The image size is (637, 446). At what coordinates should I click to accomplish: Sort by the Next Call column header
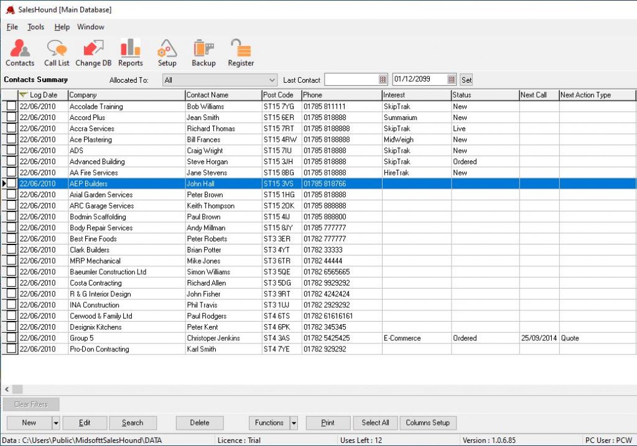[539, 95]
